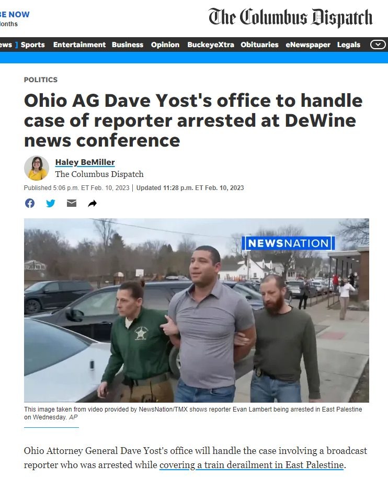Share article on Twitter

[x=50, y=203]
